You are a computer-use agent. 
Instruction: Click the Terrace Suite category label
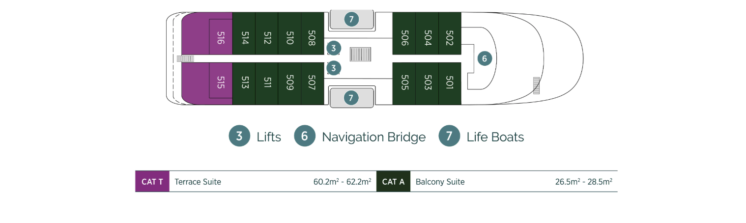click(x=198, y=182)
